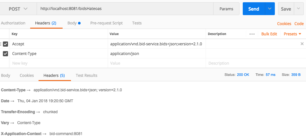The height and width of the screenshot is (136, 306).
Task: Show the Test Results response tab
Action: tap(86, 76)
